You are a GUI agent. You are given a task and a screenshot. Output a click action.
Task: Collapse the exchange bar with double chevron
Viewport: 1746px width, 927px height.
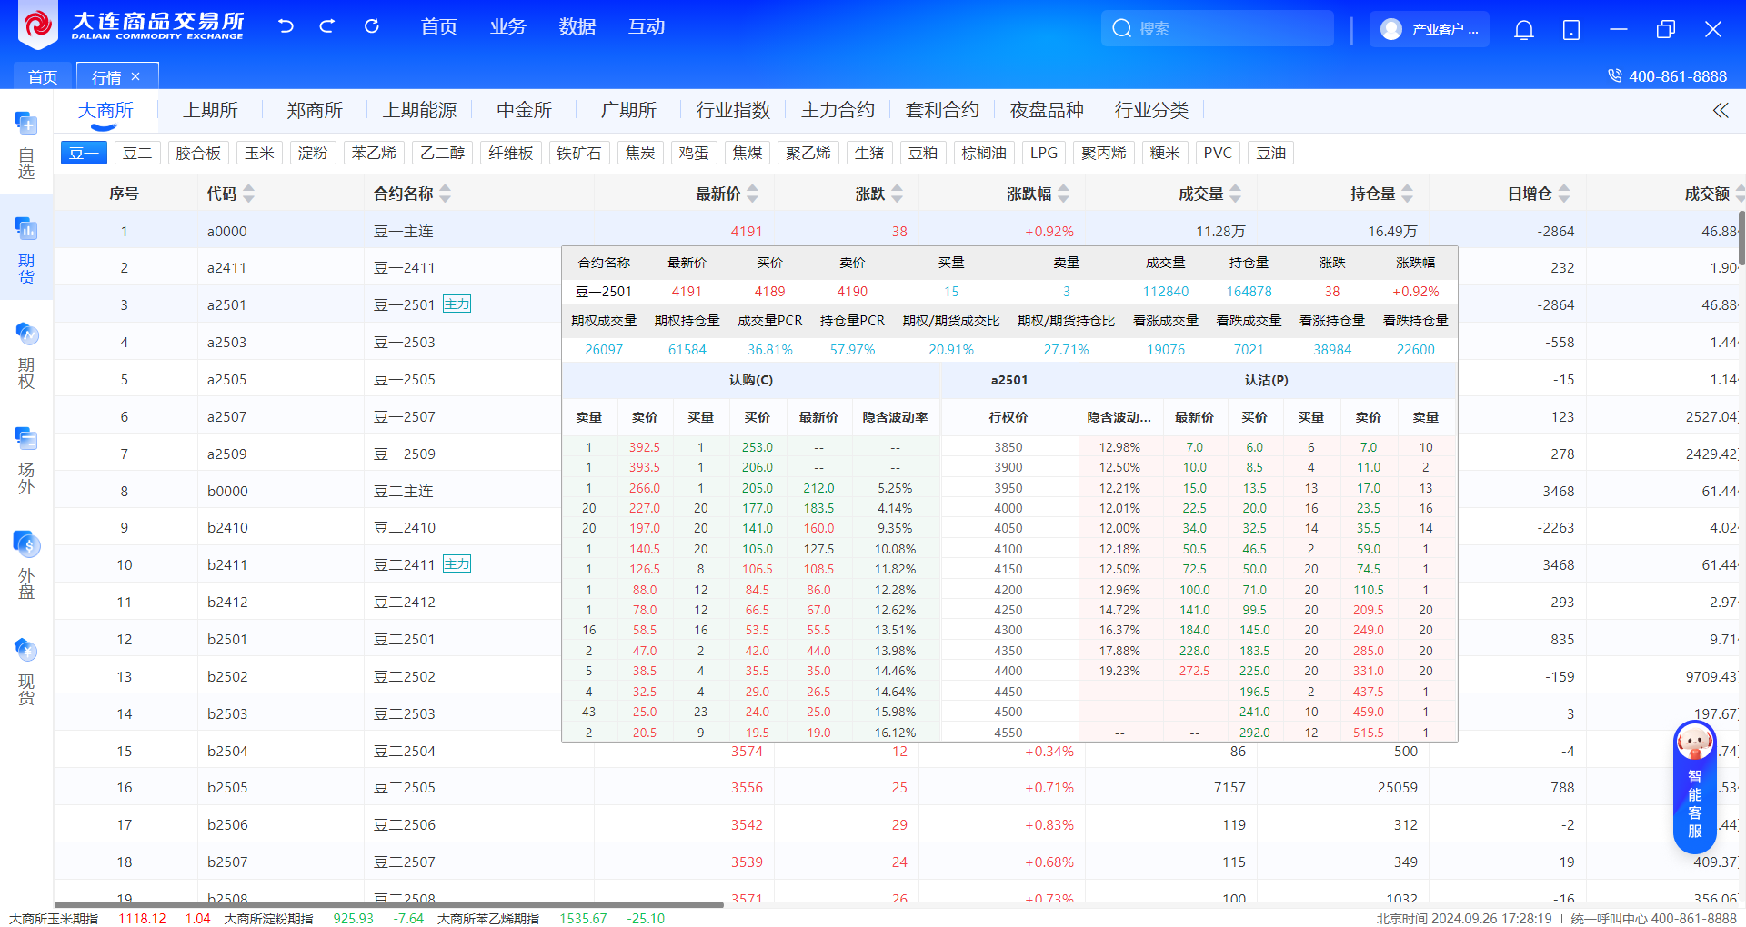1720,110
